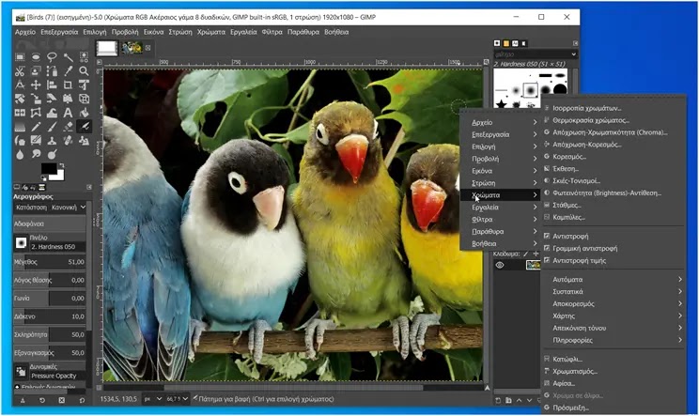Select the Airbrush tool
This screenshot has width=699, height=416.
click(x=84, y=127)
